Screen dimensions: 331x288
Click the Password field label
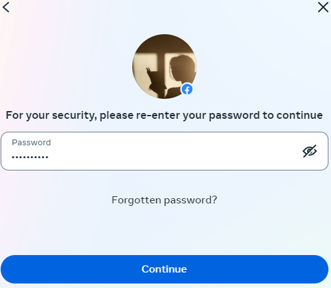(x=31, y=143)
